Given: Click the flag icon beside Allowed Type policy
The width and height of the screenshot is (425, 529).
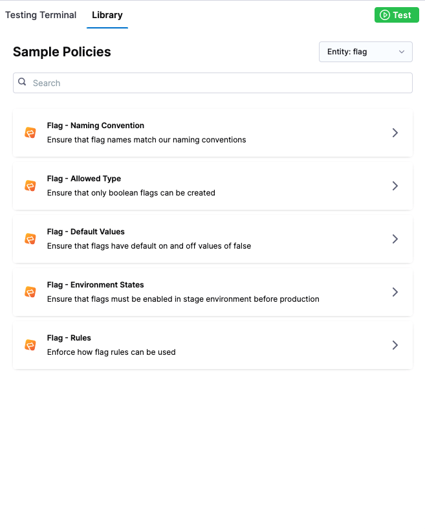Looking at the screenshot, I should tap(30, 186).
